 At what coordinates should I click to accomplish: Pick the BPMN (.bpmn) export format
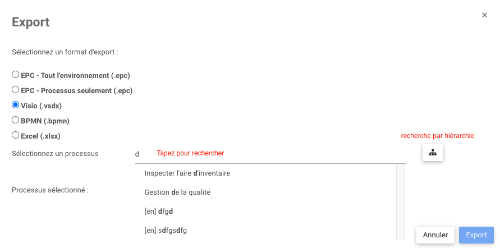pyautogui.click(x=16, y=120)
